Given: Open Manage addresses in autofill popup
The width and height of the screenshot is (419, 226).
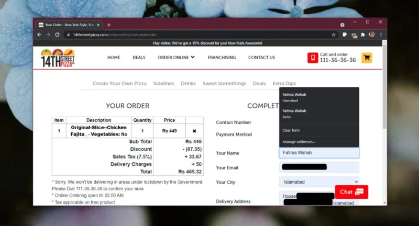Looking at the screenshot, I should click(x=319, y=142).
